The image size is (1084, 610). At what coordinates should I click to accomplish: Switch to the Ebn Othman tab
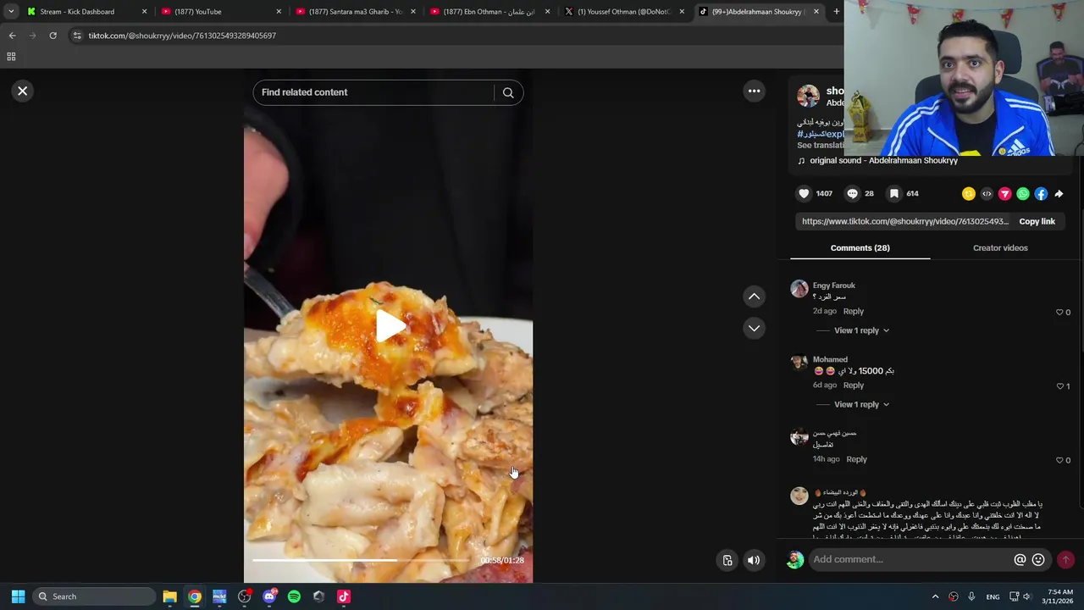pos(489,12)
